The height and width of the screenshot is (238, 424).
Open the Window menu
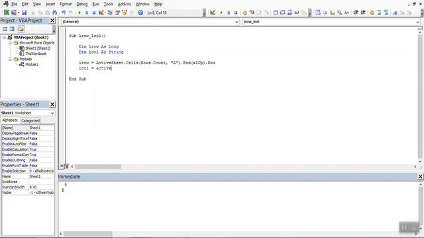pos(142,4)
